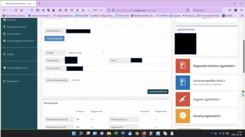Click the trophy icon for Egyesületi versenyek
Screen dimensions: 245x137
click(x=4, y=27)
